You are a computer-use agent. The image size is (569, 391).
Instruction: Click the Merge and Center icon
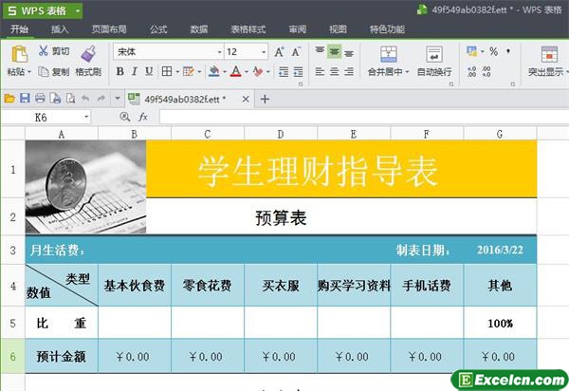click(x=388, y=54)
